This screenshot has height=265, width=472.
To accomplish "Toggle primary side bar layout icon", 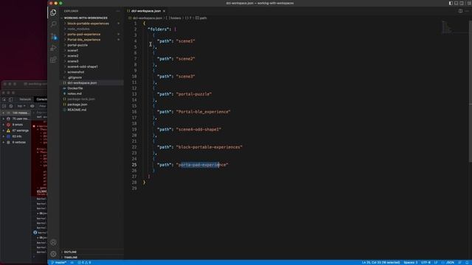I will (x=451, y=3).
